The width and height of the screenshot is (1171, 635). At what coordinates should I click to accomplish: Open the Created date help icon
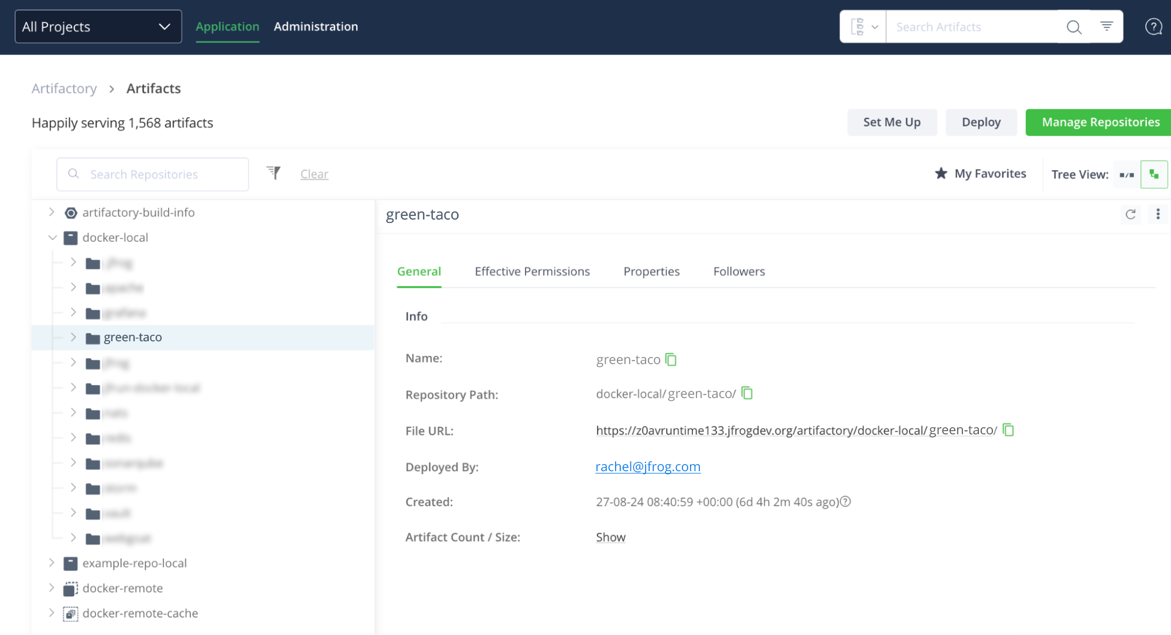tap(845, 502)
